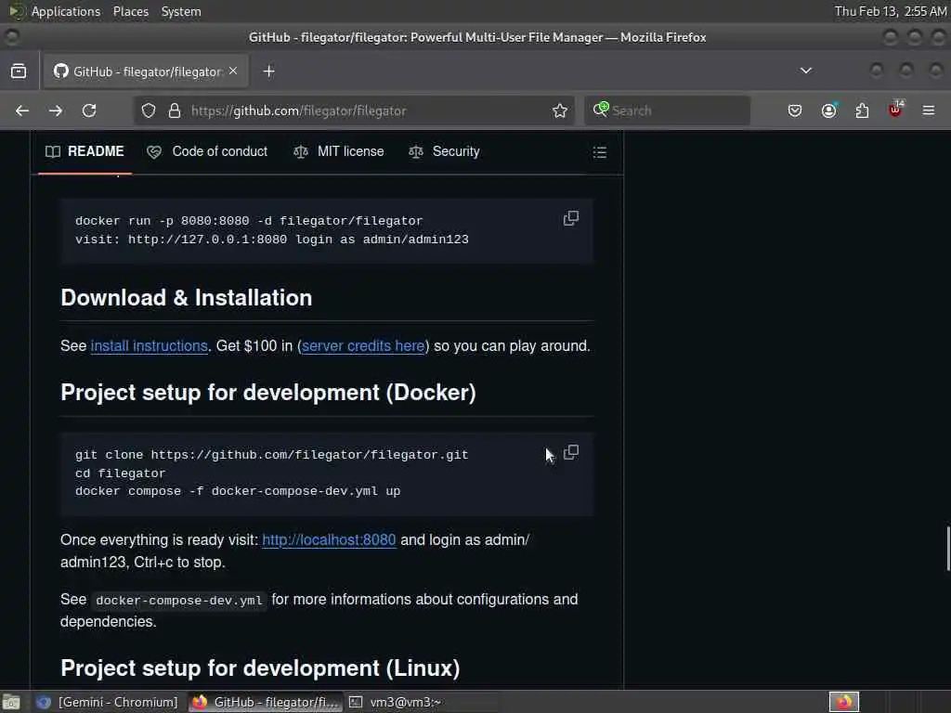Open the server credits here link

363,346
